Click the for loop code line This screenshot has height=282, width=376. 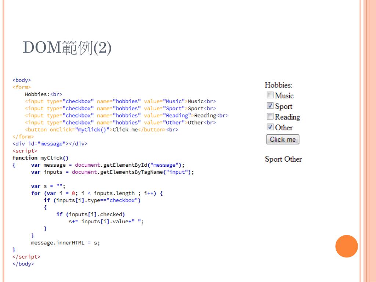97,193
